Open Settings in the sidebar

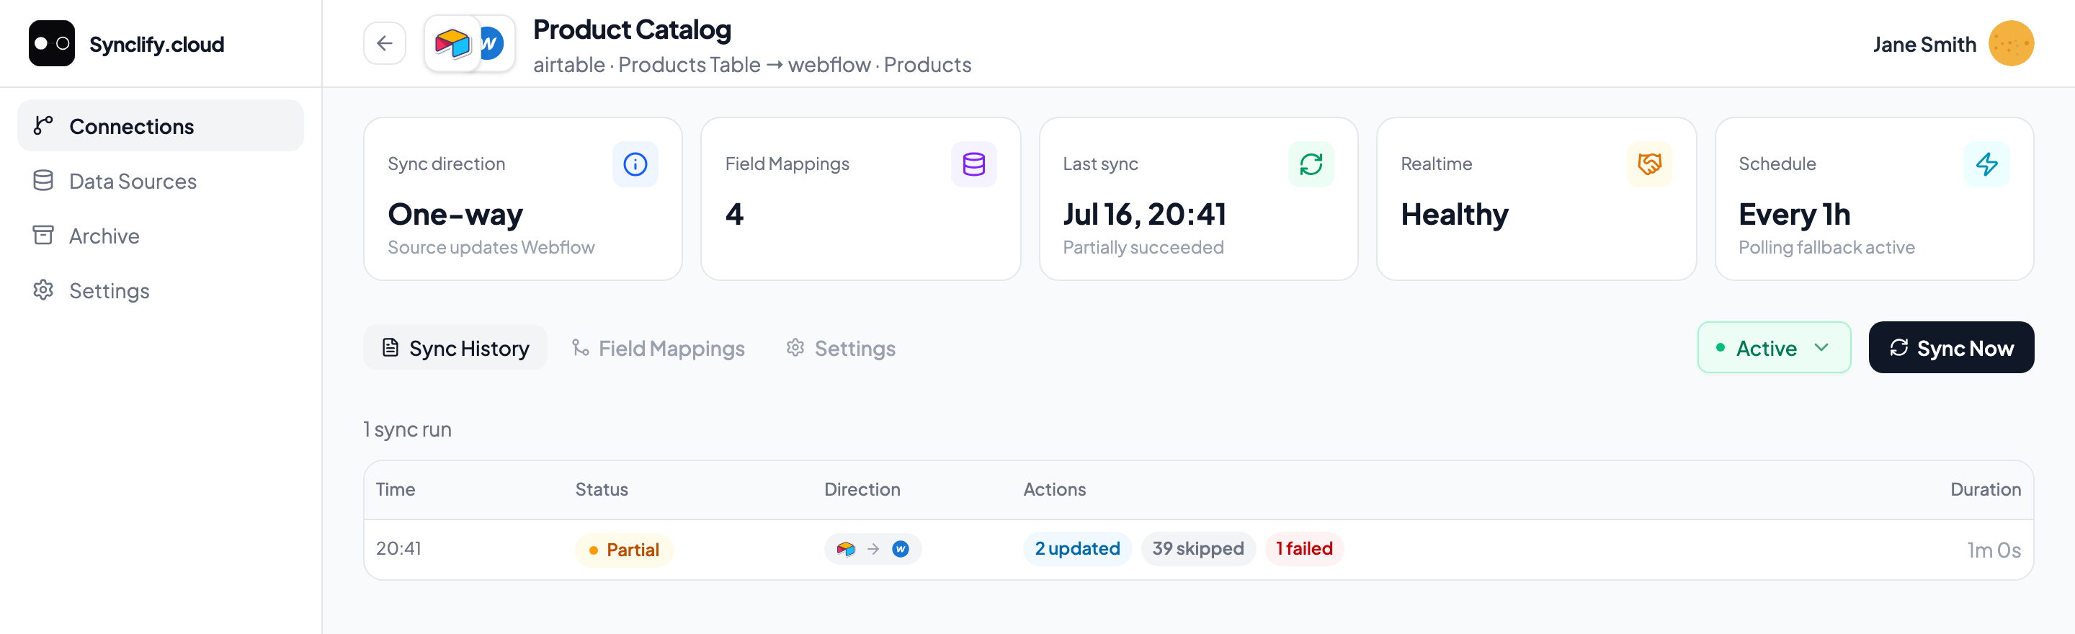160,290
